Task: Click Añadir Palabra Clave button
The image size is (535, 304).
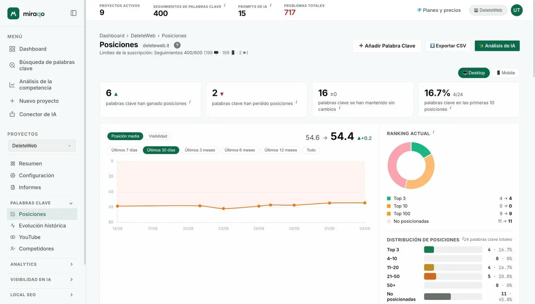Action: [387, 46]
